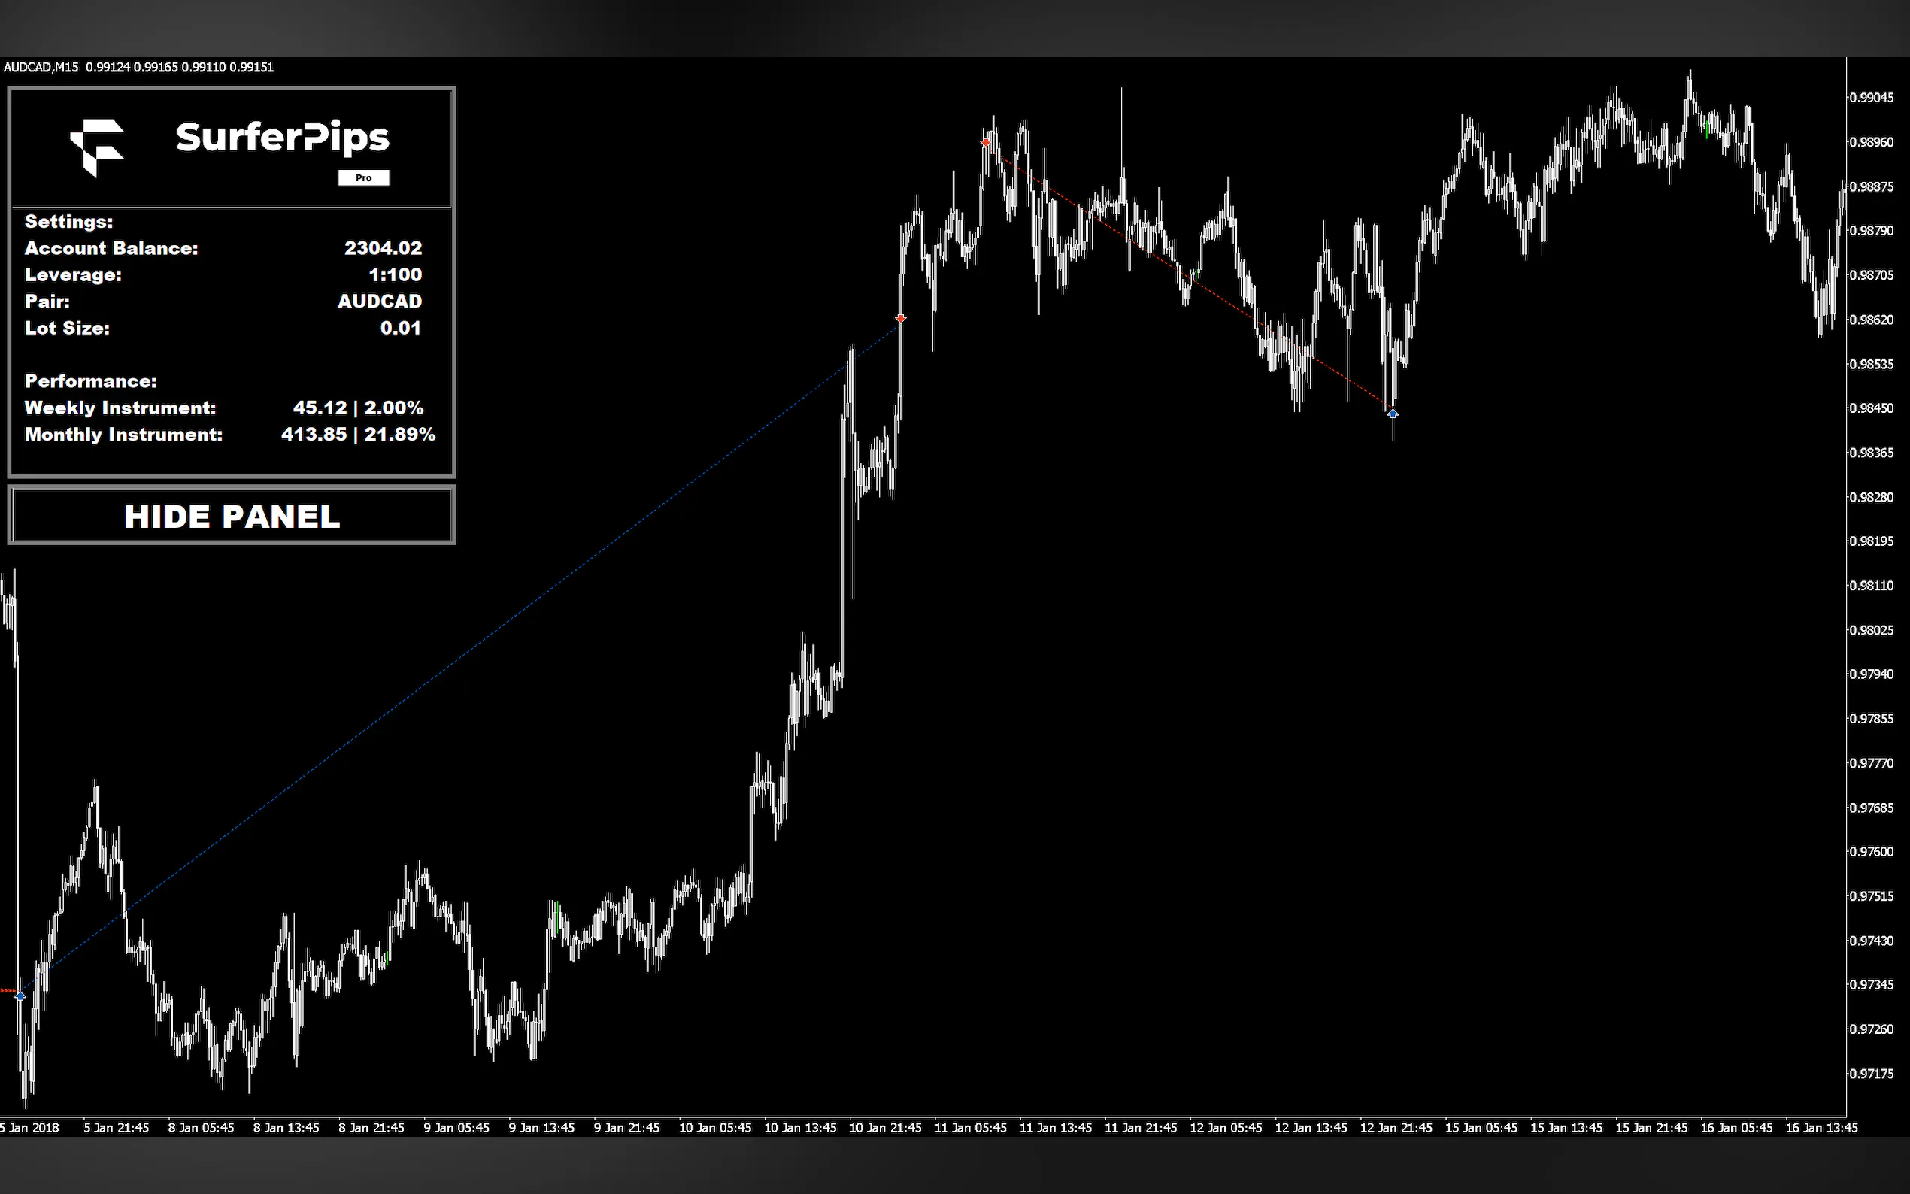The image size is (1910, 1194).
Task: Click the Leverage value 1:100
Action: click(395, 274)
